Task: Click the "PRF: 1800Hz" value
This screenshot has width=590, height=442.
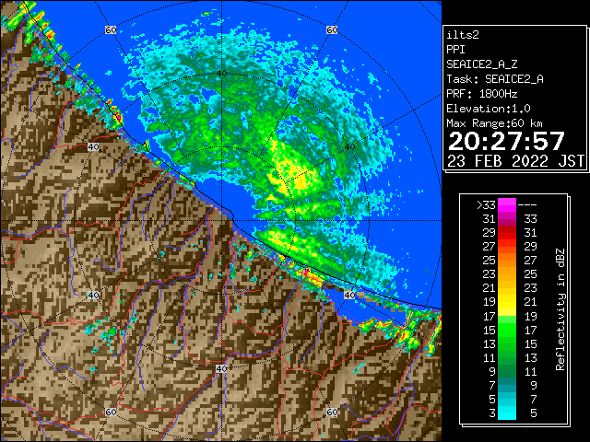Action: coord(482,94)
